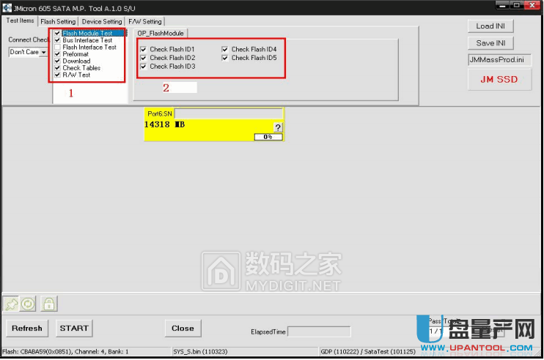Toggle Check Tables checkbox
Viewport: 544px width, 360px height.
58,68
